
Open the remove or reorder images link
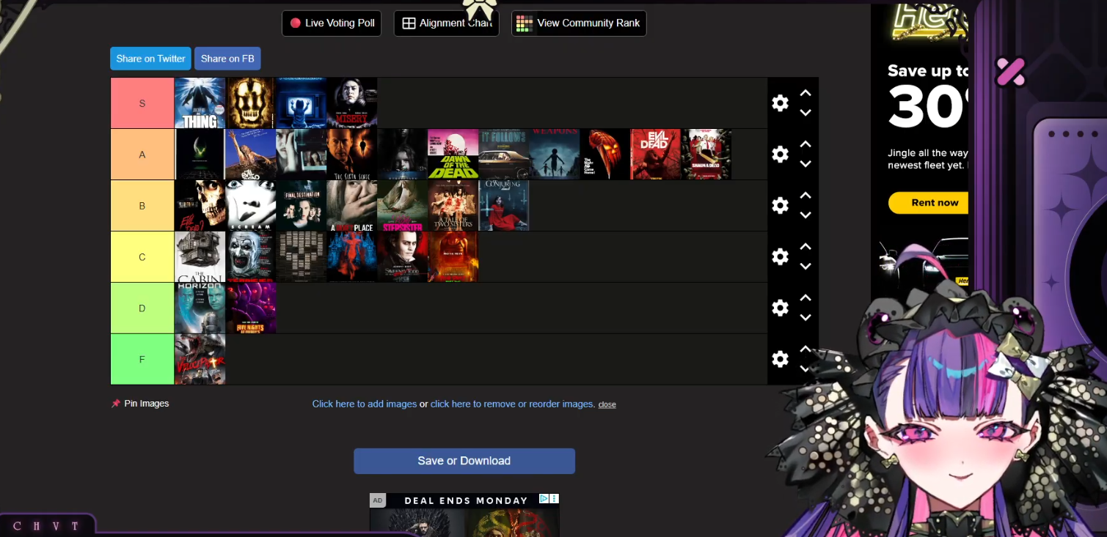tap(511, 404)
